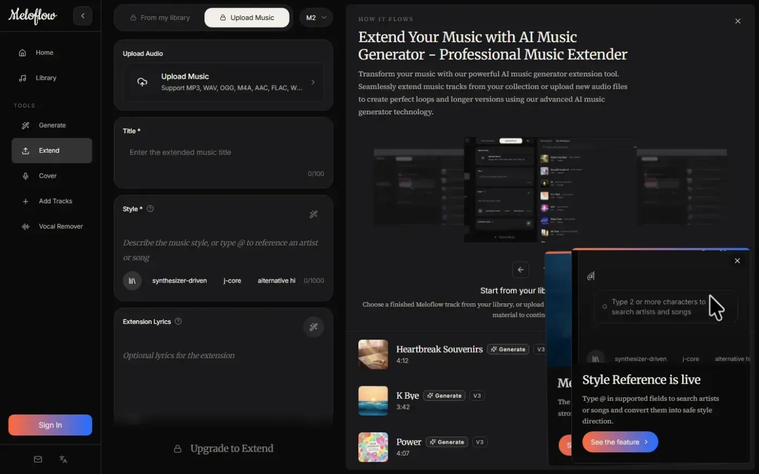
Task: Select Extend tool in sidebar
Action: 52,151
